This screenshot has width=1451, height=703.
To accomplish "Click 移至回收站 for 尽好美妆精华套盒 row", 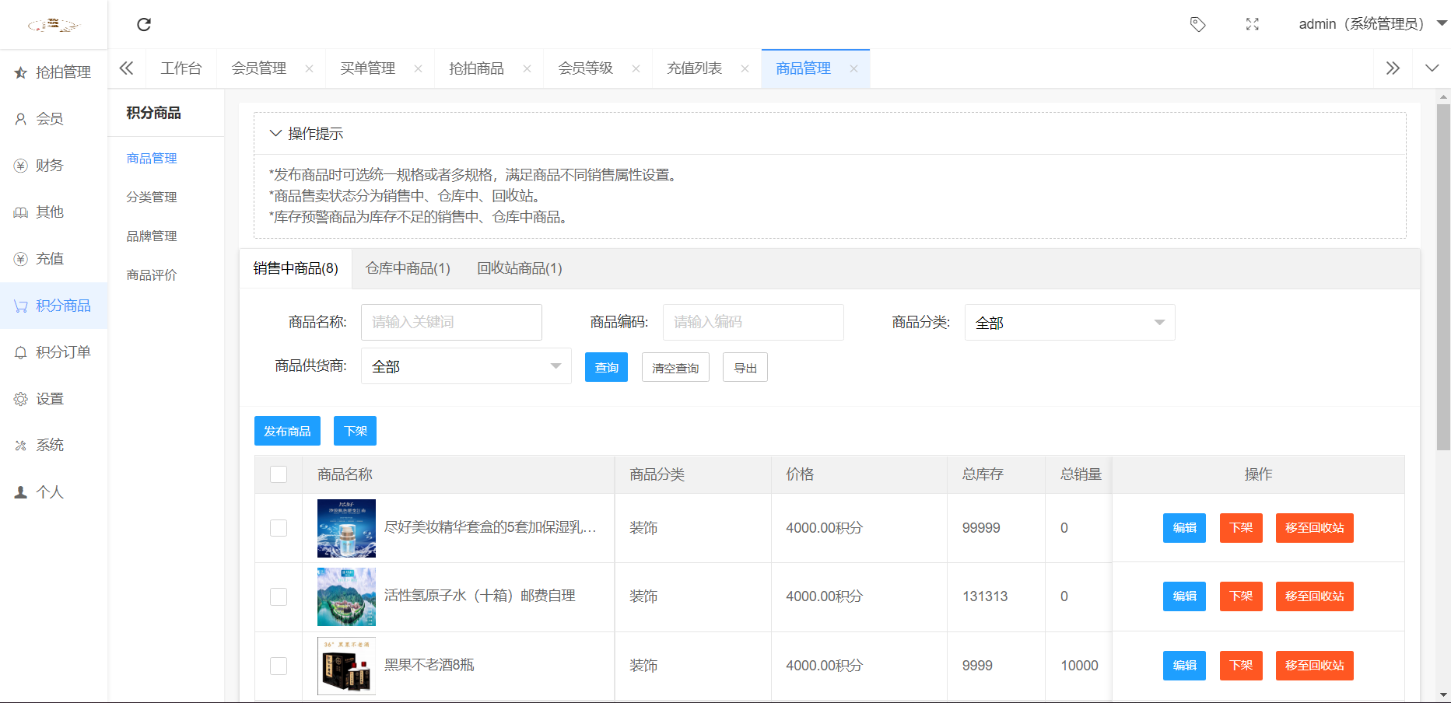I will pyautogui.click(x=1315, y=528).
